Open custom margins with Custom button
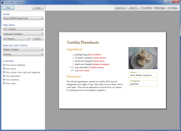 38,39
